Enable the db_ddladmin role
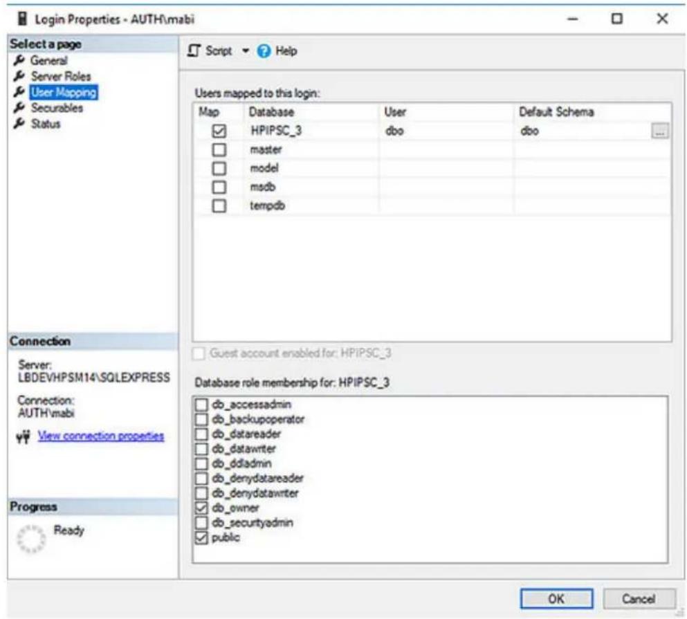The width and height of the screenshot is (687, 619). pos(201,463)
